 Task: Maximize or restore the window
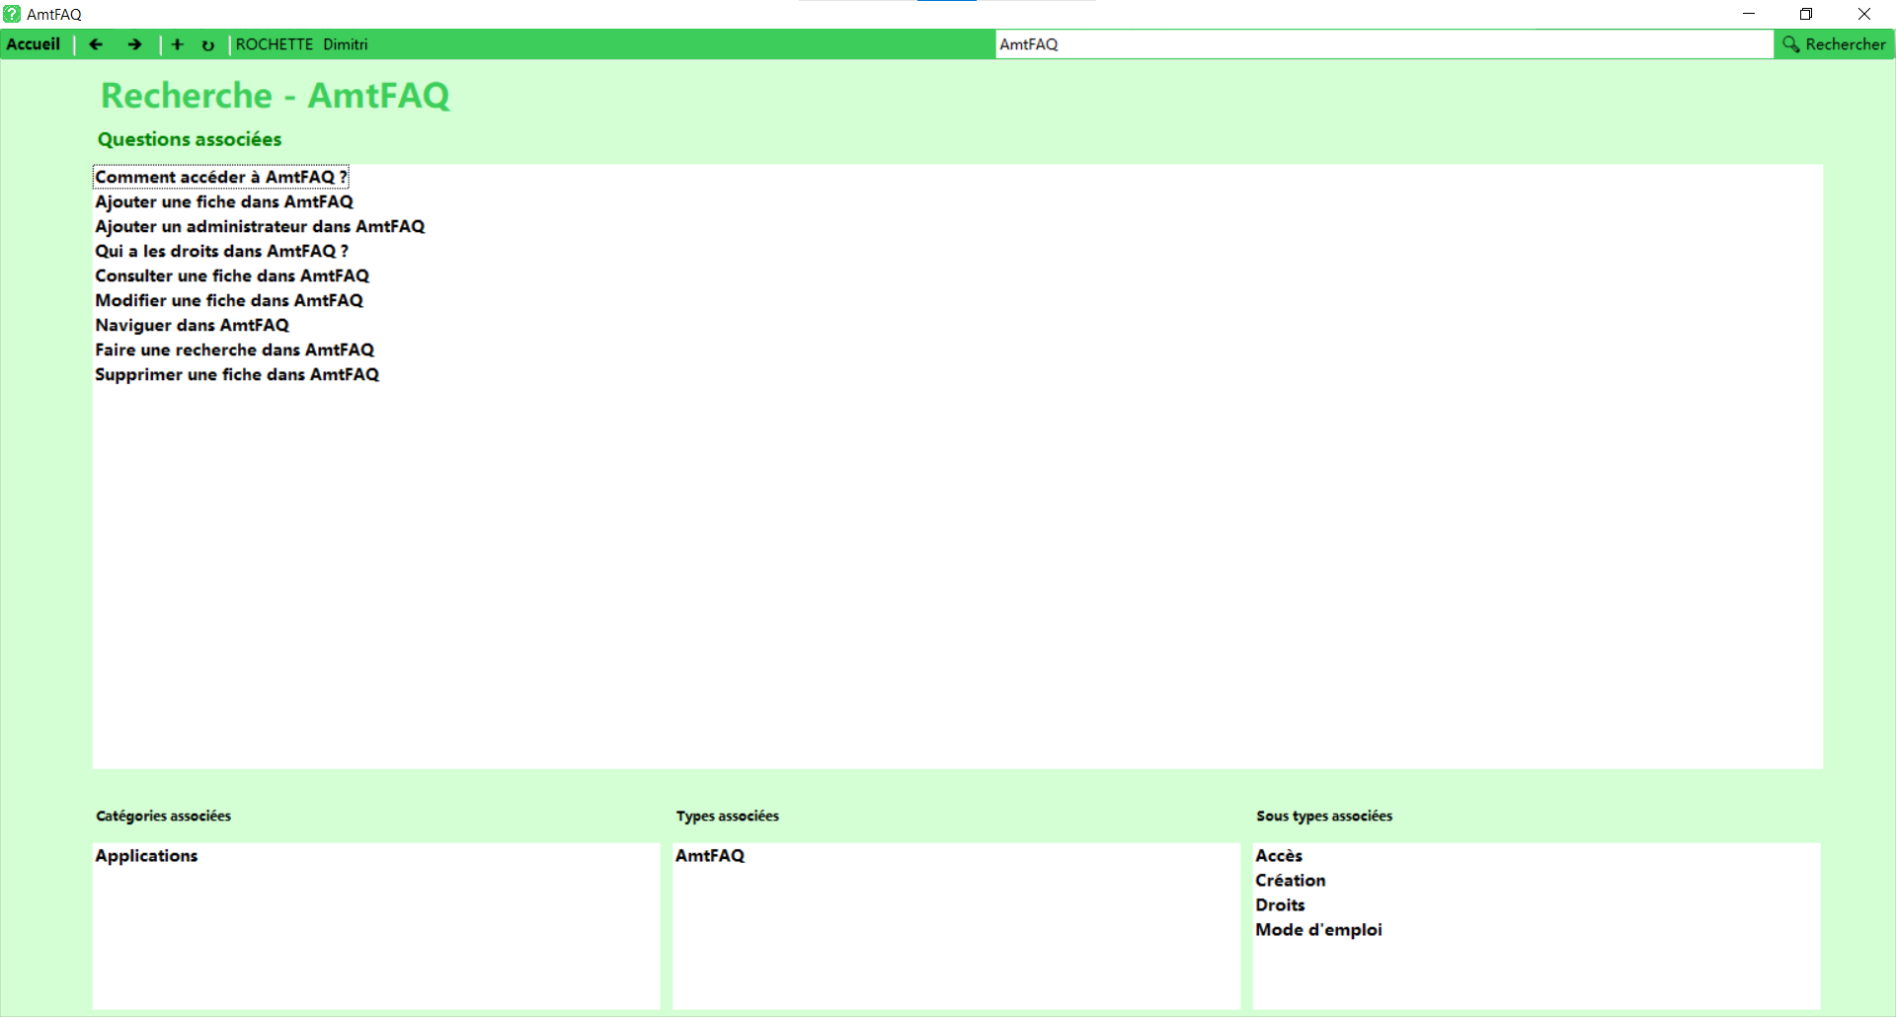point(1806,14)
